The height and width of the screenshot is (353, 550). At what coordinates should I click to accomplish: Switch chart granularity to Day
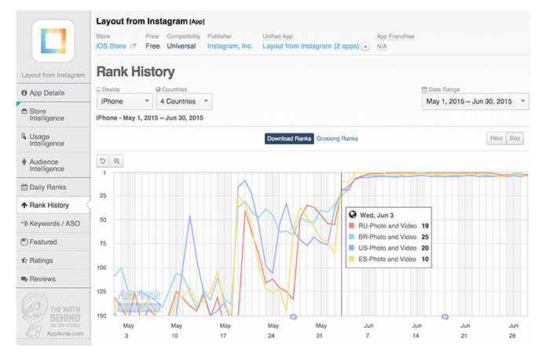[x=515, y=138]
